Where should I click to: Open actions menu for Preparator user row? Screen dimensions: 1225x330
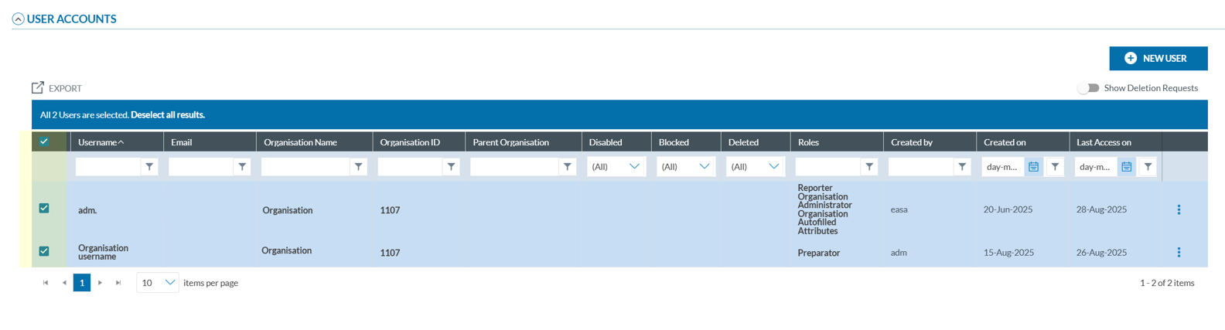1179,253
